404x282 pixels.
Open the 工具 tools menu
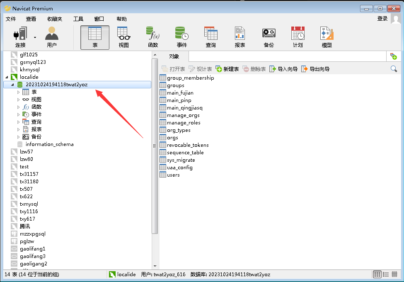[78, 19]
